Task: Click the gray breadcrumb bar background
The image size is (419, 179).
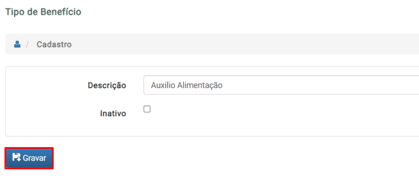Action: pos(240,44)
